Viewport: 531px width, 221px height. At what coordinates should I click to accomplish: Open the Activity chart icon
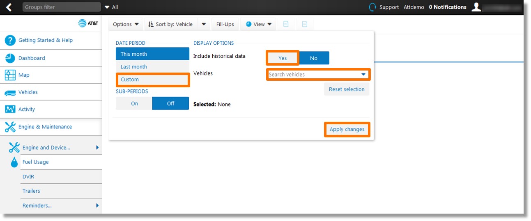coord(10,109)
